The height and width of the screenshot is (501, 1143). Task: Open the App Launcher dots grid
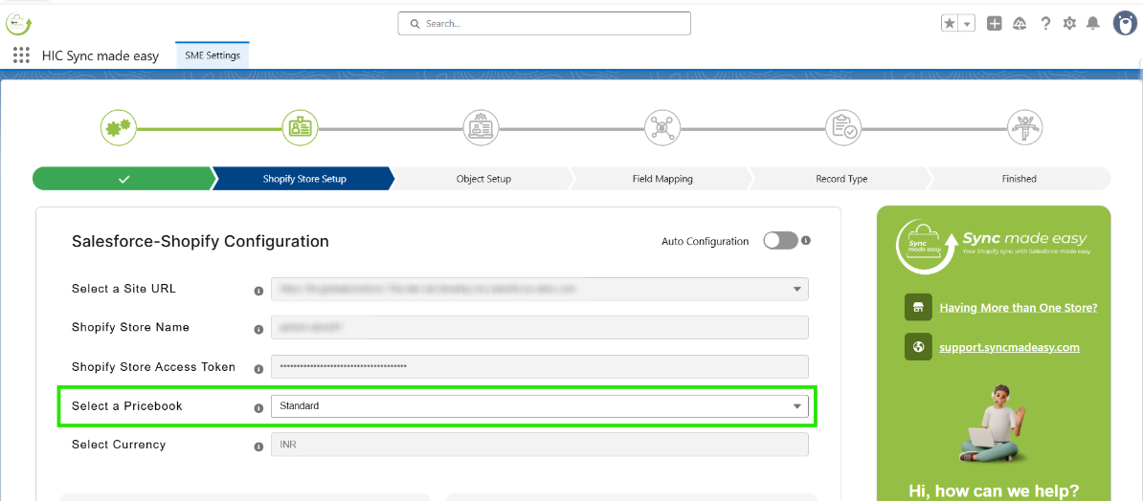[21, 55]
